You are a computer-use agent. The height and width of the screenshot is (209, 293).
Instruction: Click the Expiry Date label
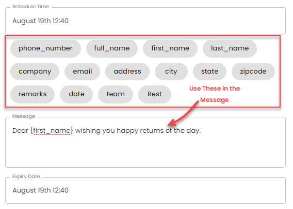(26, 177)
